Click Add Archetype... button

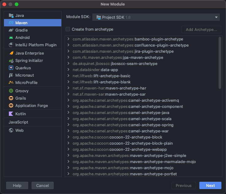(x=201, y=29)
